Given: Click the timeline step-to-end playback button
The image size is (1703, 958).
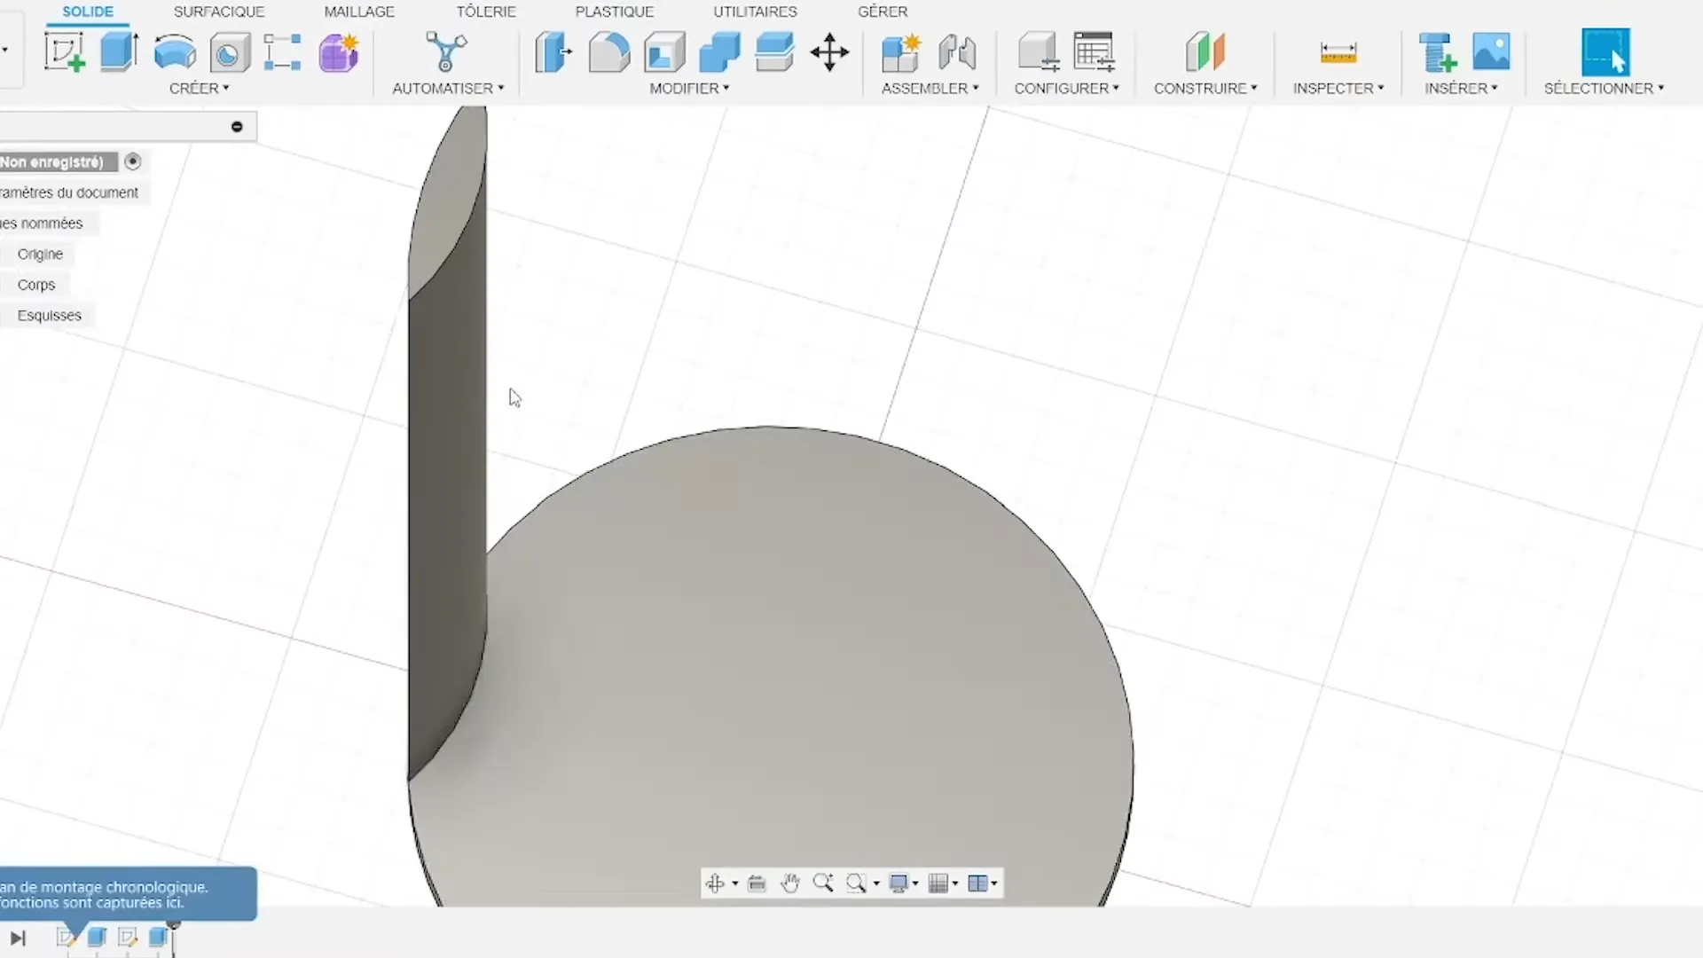Looking at the screenshot, I should (x=18, y=938).
